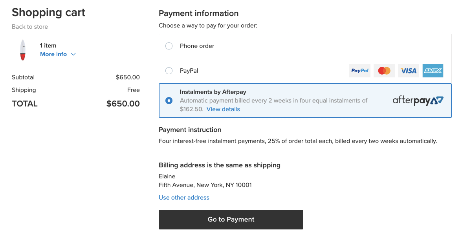Select the PayPal radio button
The height and width of the screenshot is (242, 462).
coord(169,71)
